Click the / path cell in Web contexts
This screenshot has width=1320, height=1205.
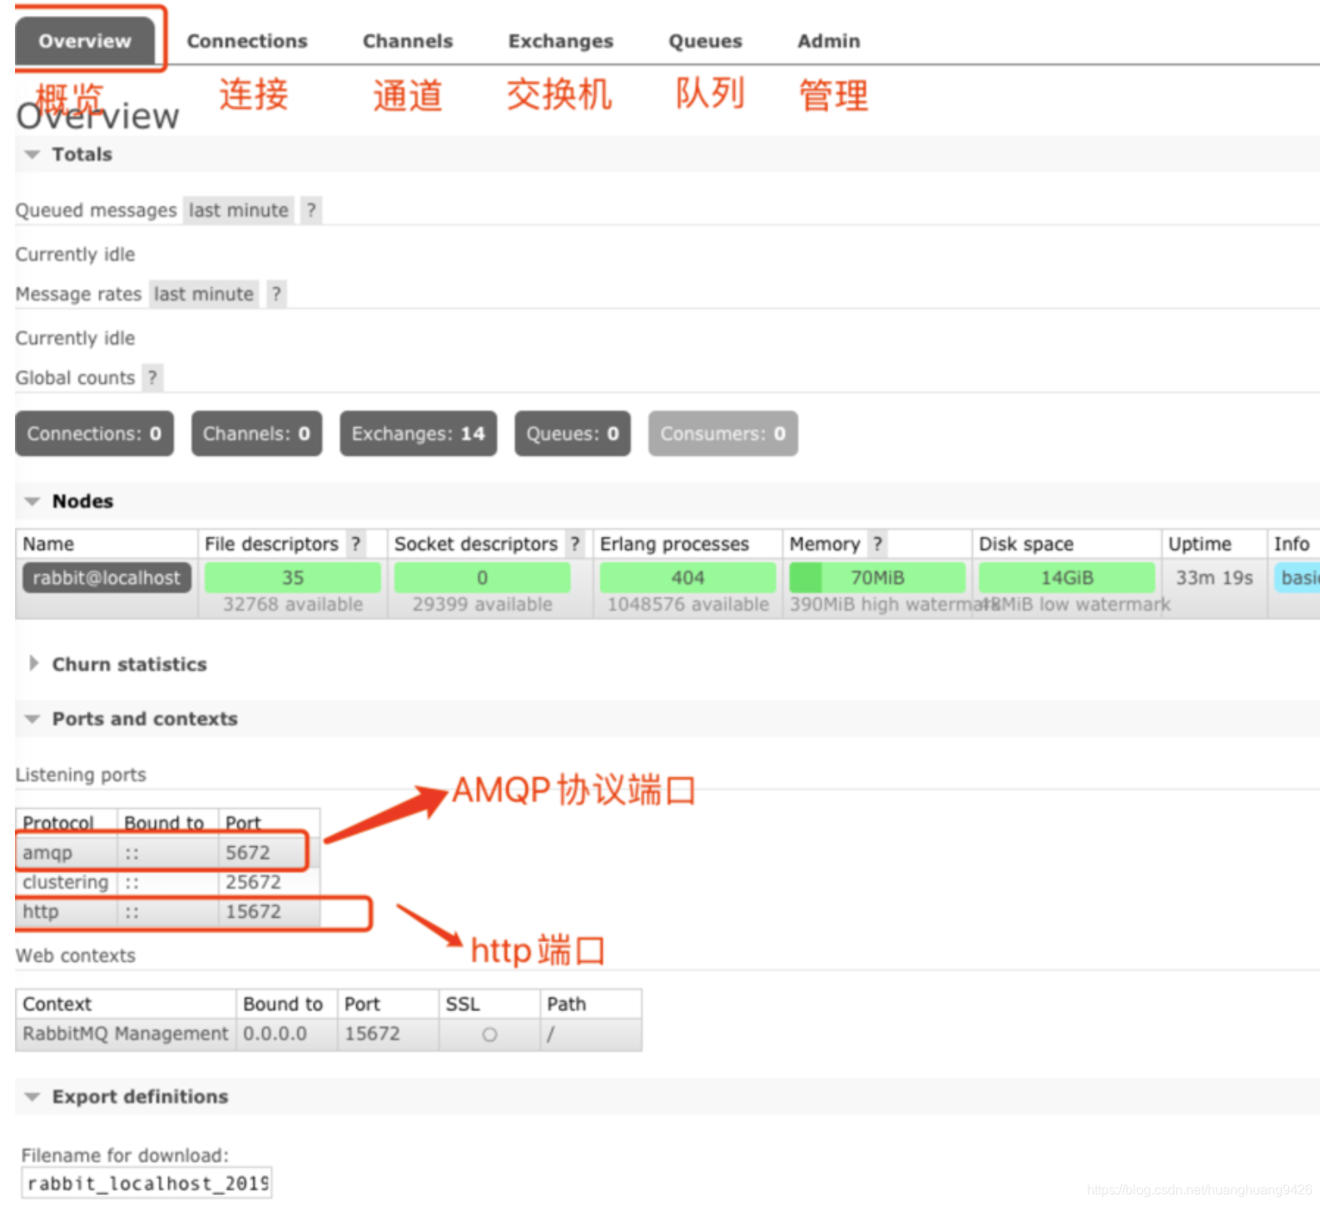pos(591,1034)
